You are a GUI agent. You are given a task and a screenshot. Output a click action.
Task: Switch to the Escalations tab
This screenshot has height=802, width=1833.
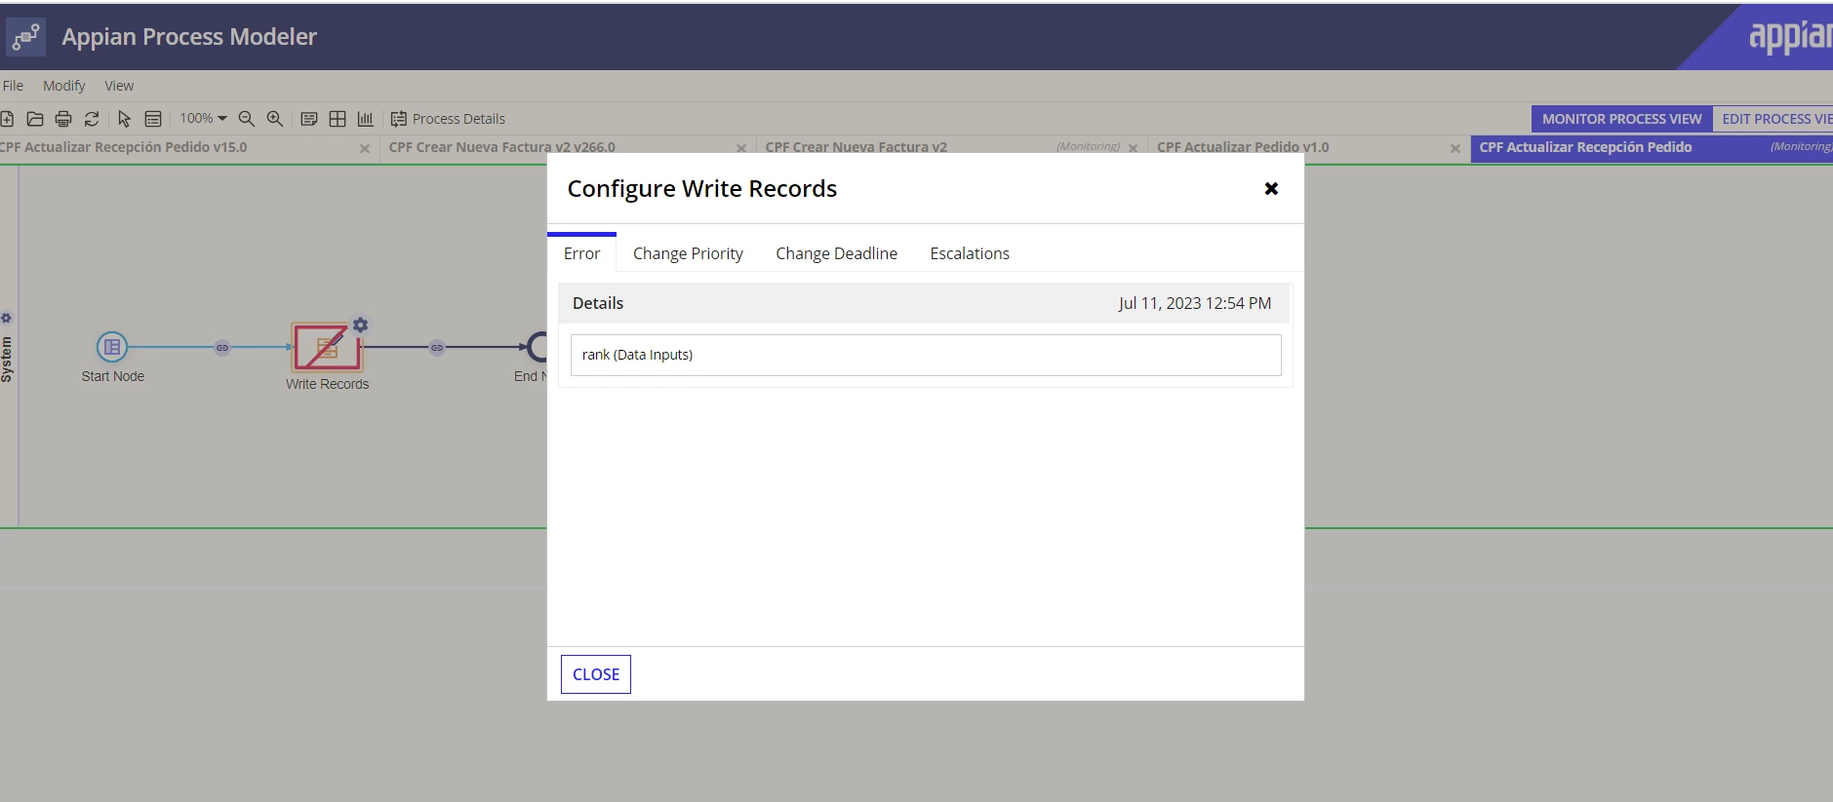970,253
